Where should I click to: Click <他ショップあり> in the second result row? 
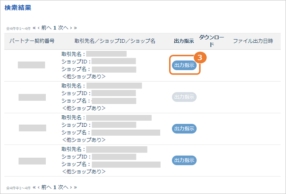pyautogui.click(x=84, y=108)
